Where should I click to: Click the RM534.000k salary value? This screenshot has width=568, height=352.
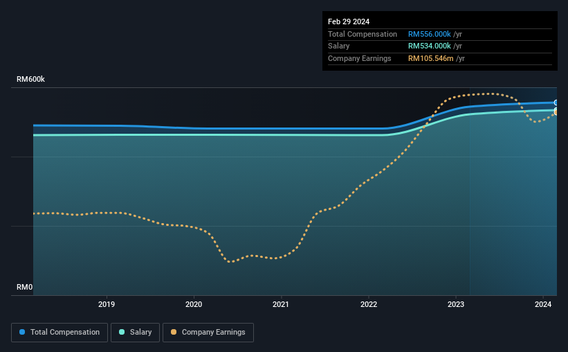click(429, 46)
